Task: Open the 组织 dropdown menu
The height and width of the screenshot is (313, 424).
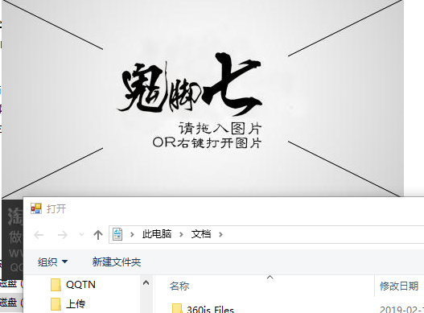Action: (x=53, y=262)
